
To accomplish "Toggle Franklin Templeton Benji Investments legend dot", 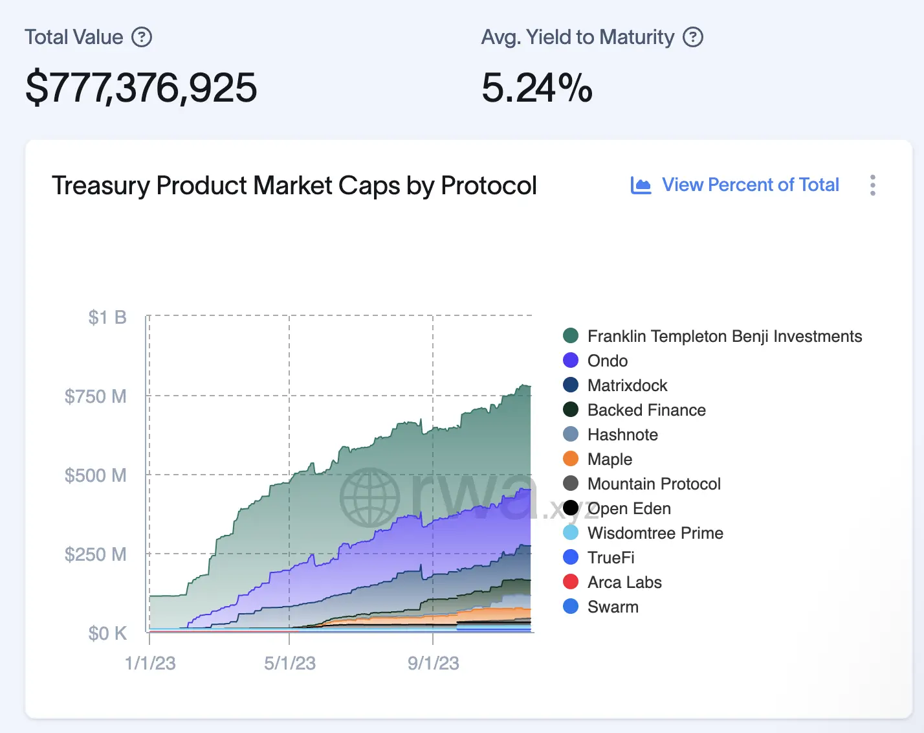I will click(571, 335).
